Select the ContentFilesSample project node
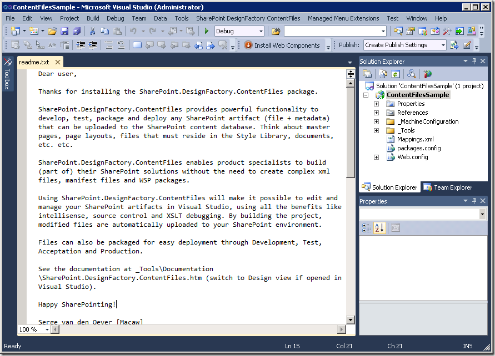 coord(418,95)
